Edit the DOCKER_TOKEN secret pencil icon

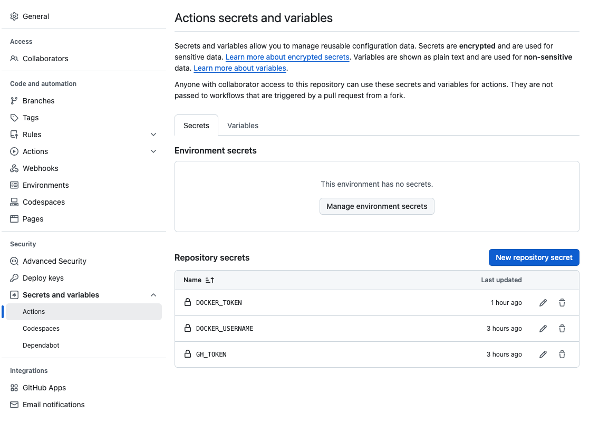543,303
